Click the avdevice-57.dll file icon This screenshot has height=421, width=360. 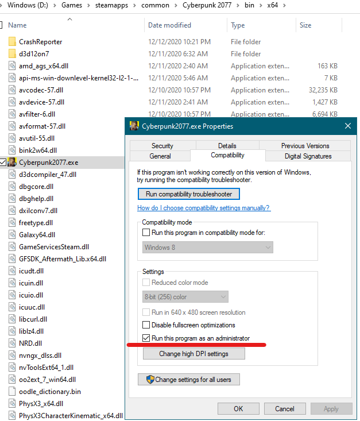[x=12, y=102]
